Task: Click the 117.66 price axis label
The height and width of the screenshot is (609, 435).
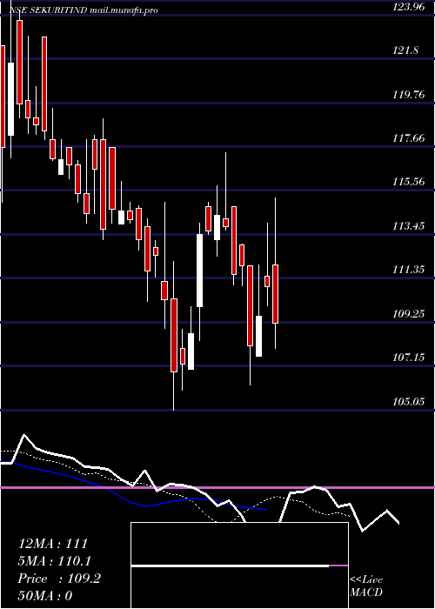Action: (x=409, y=137)
